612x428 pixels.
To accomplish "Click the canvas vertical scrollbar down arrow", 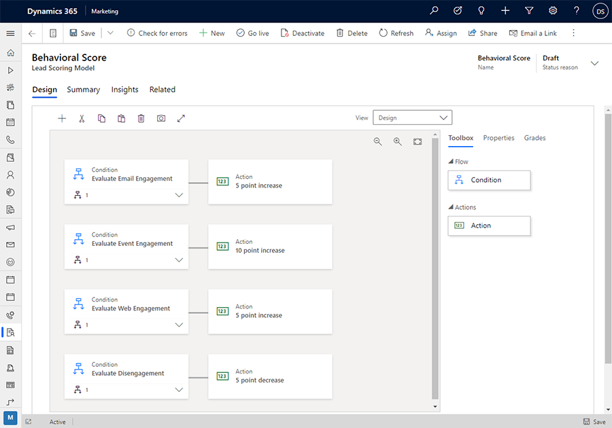I will (x=435, y=407).
